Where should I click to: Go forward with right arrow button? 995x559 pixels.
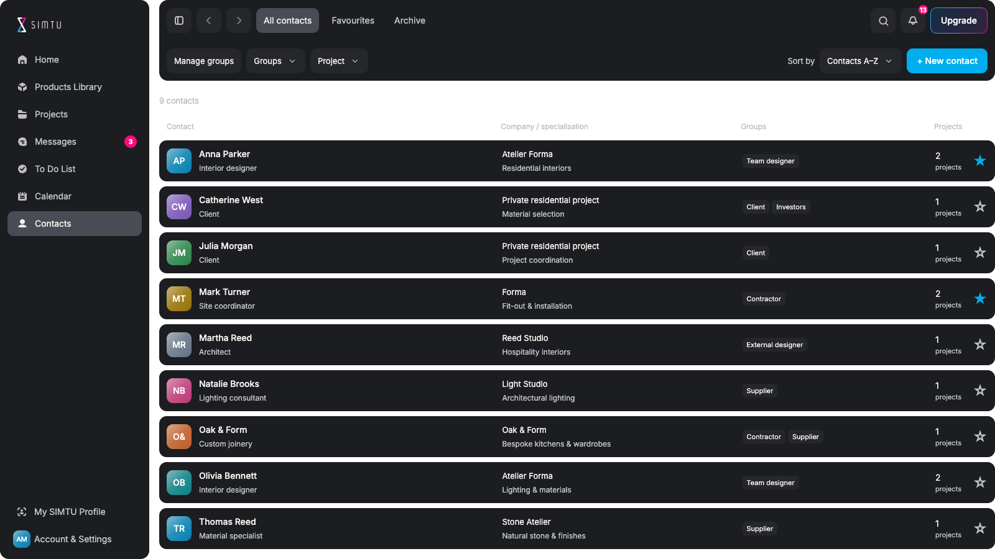click(x=239, y=20)
